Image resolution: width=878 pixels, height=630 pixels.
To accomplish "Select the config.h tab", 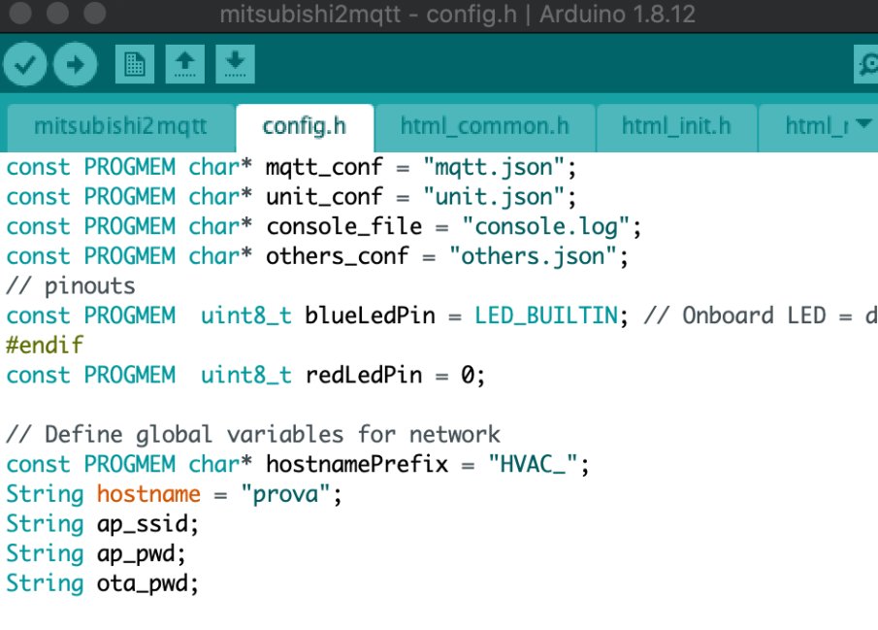I will coord(305,126).
